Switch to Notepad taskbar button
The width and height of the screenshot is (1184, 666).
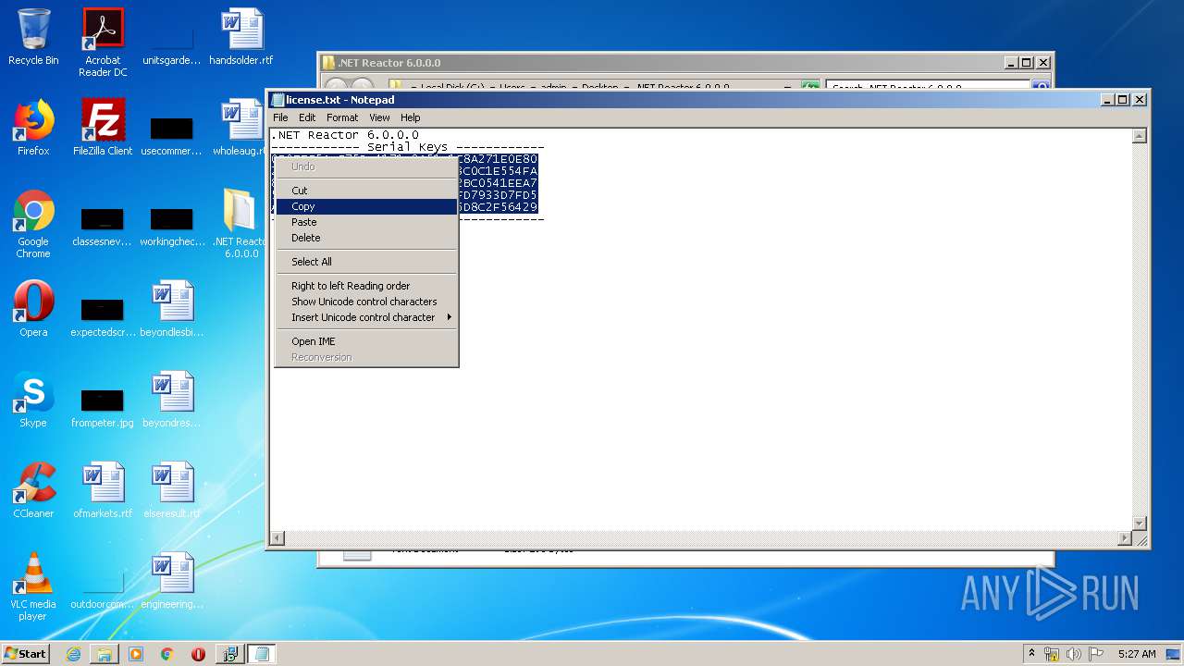click(x=261, y=654)
